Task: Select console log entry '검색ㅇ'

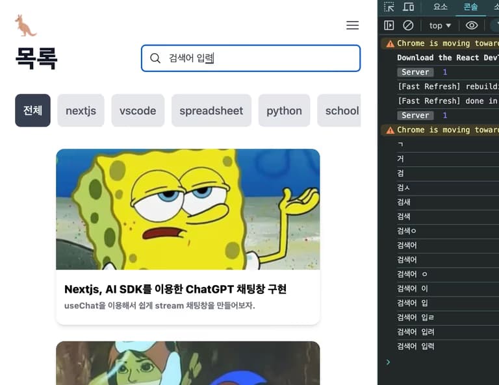Action: point(407,231)
